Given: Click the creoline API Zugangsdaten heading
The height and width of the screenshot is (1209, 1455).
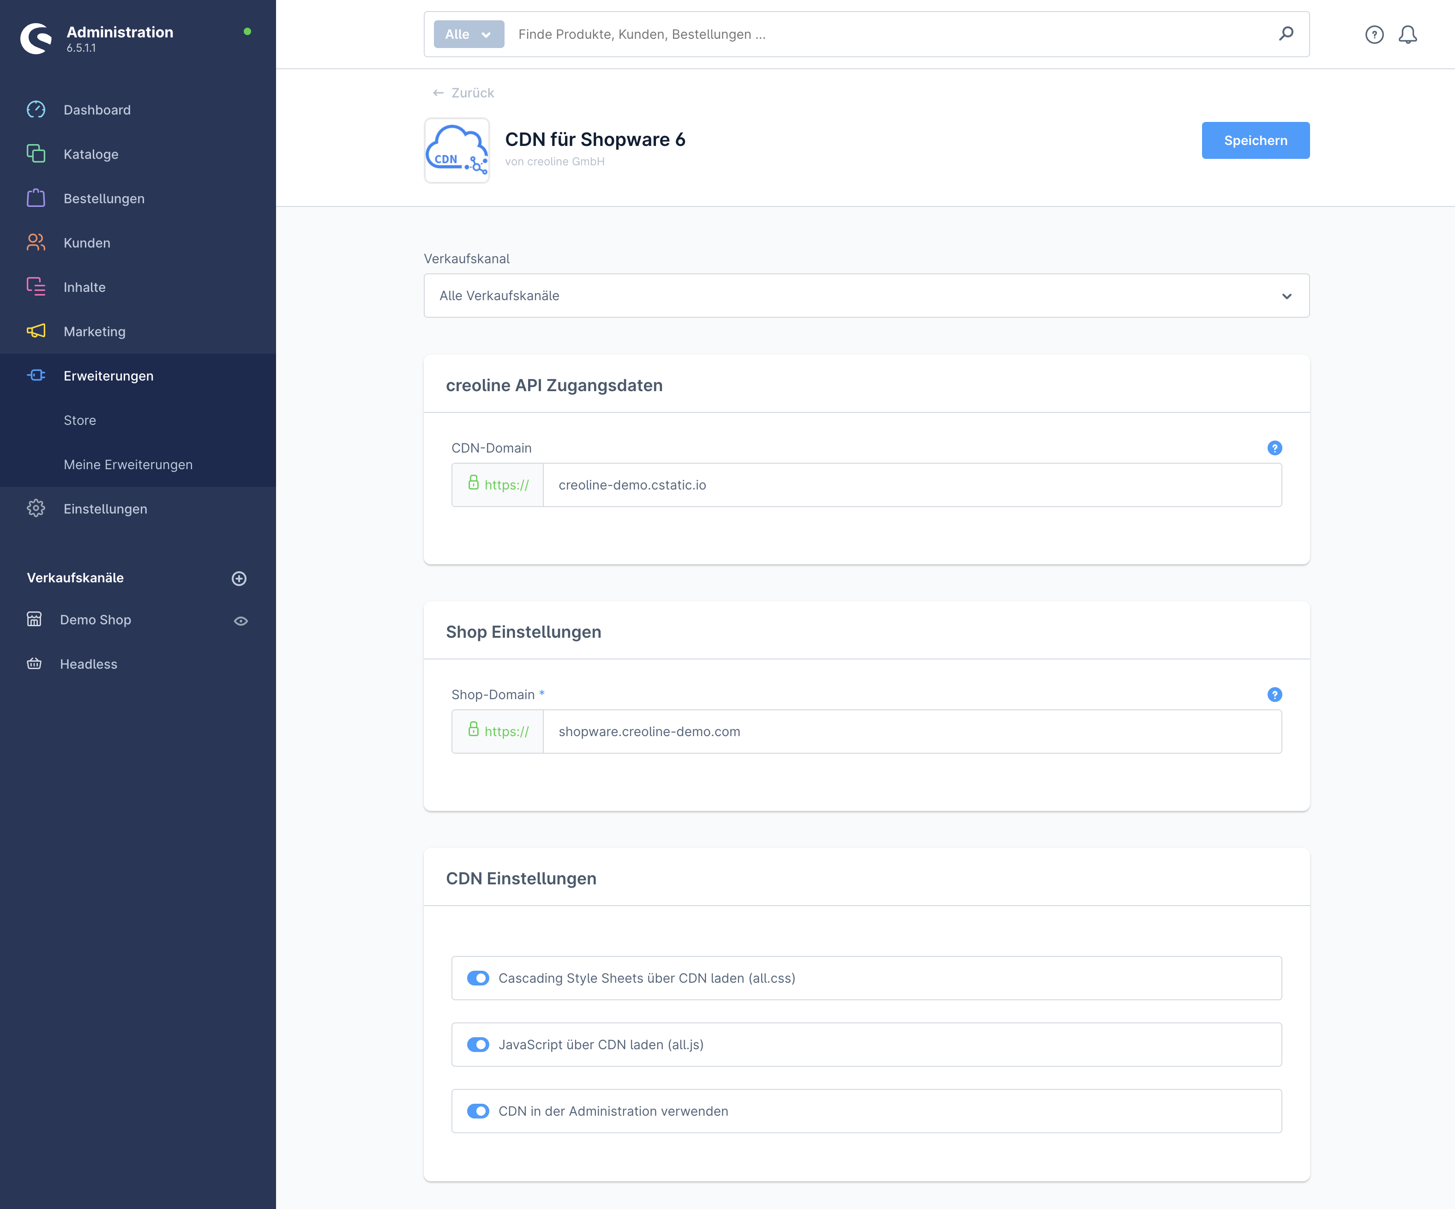Looking at the screenshot, I should coord(554,386).
